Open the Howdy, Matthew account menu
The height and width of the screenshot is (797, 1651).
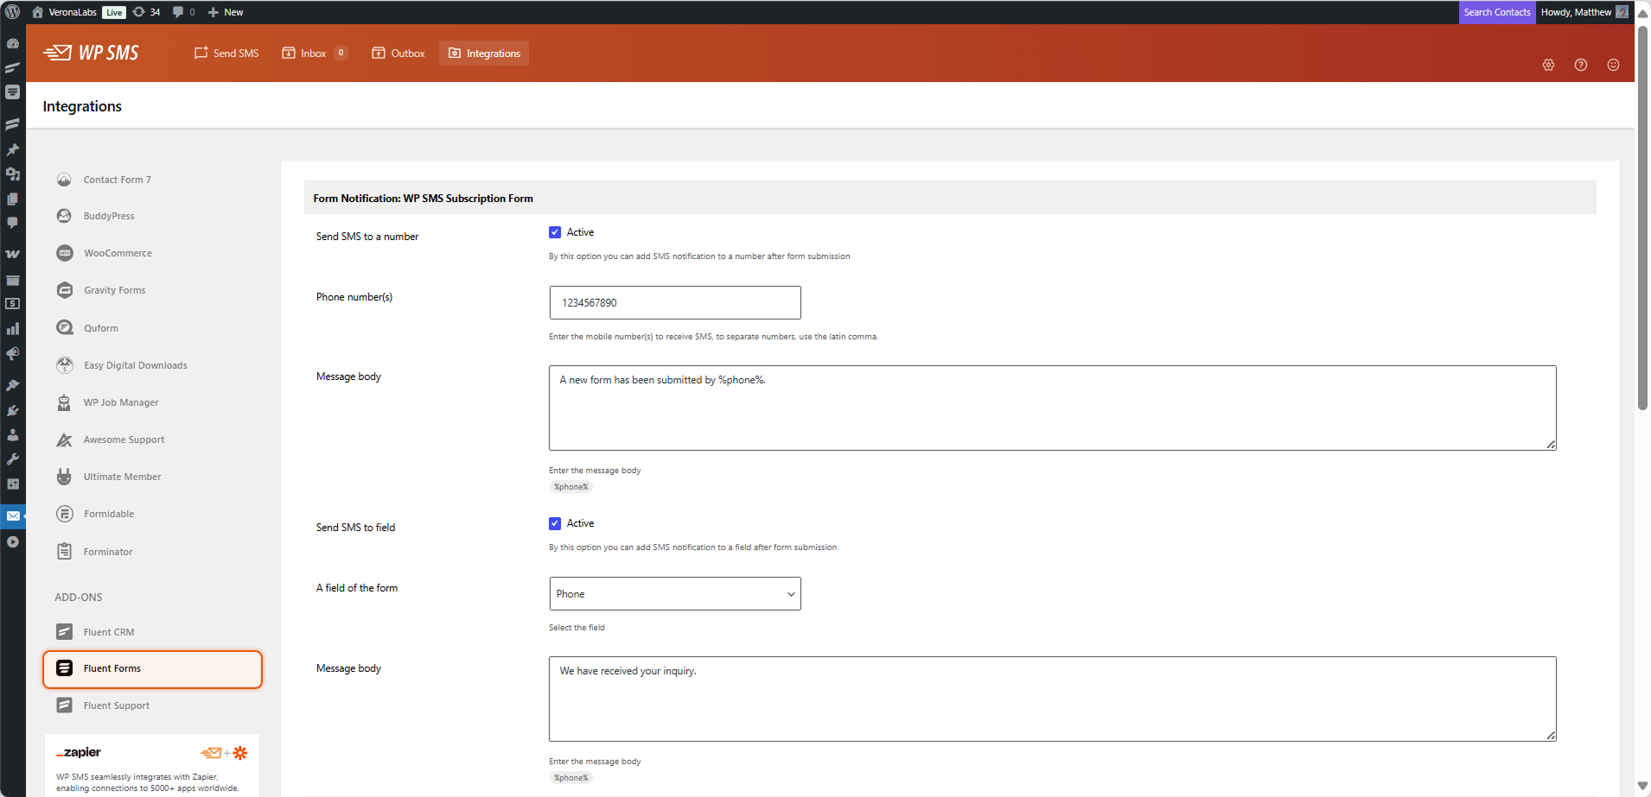pyautogui.click(x=1584, y=12)
